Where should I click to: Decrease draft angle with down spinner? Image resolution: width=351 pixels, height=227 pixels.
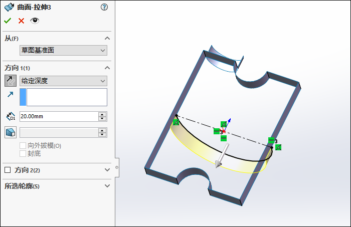[x=102, y=135]
